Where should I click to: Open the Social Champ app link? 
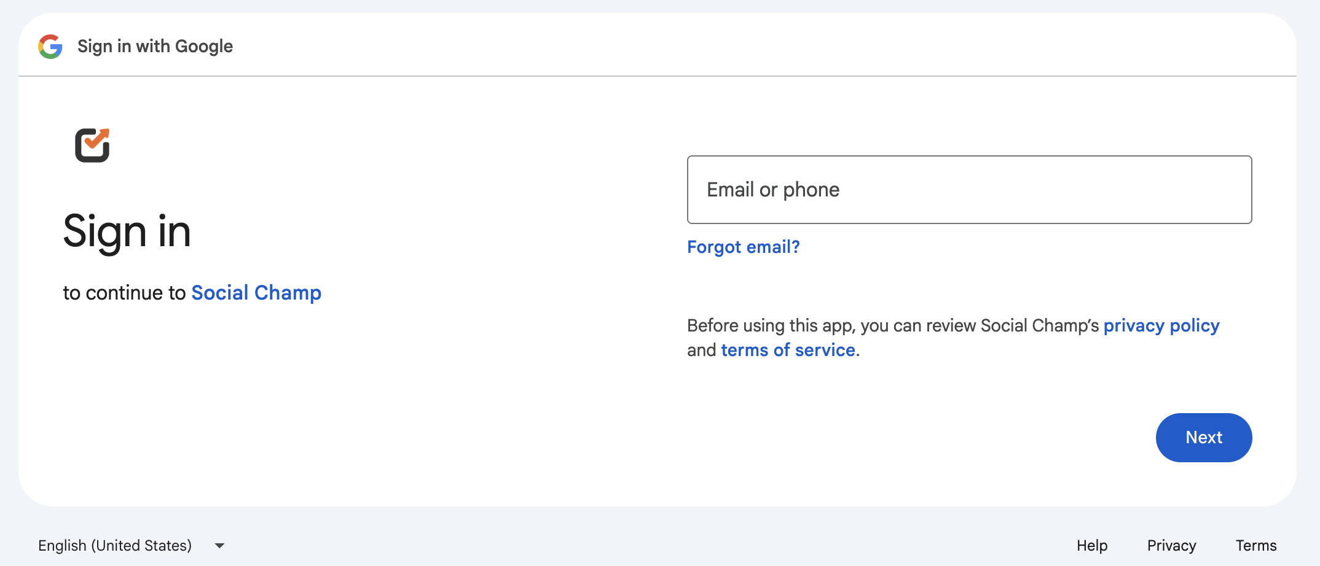click(256, 293)
